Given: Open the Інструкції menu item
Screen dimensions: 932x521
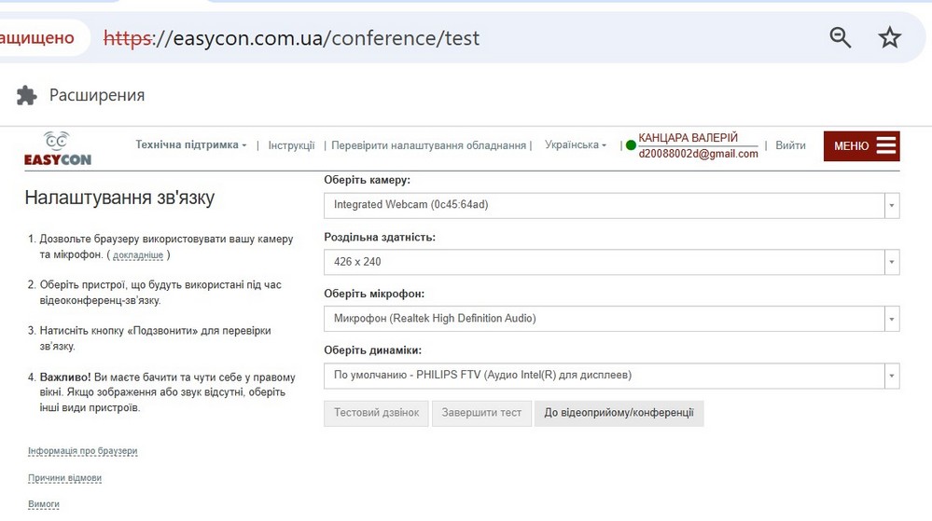Looking at the screenshot, I should (291, 145).
